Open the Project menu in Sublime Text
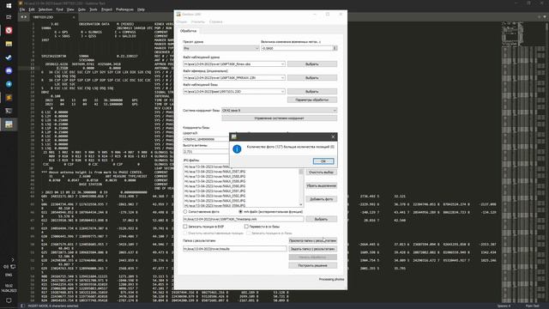Viewport: 549px width, 309px height. click(x=106, y=9)
